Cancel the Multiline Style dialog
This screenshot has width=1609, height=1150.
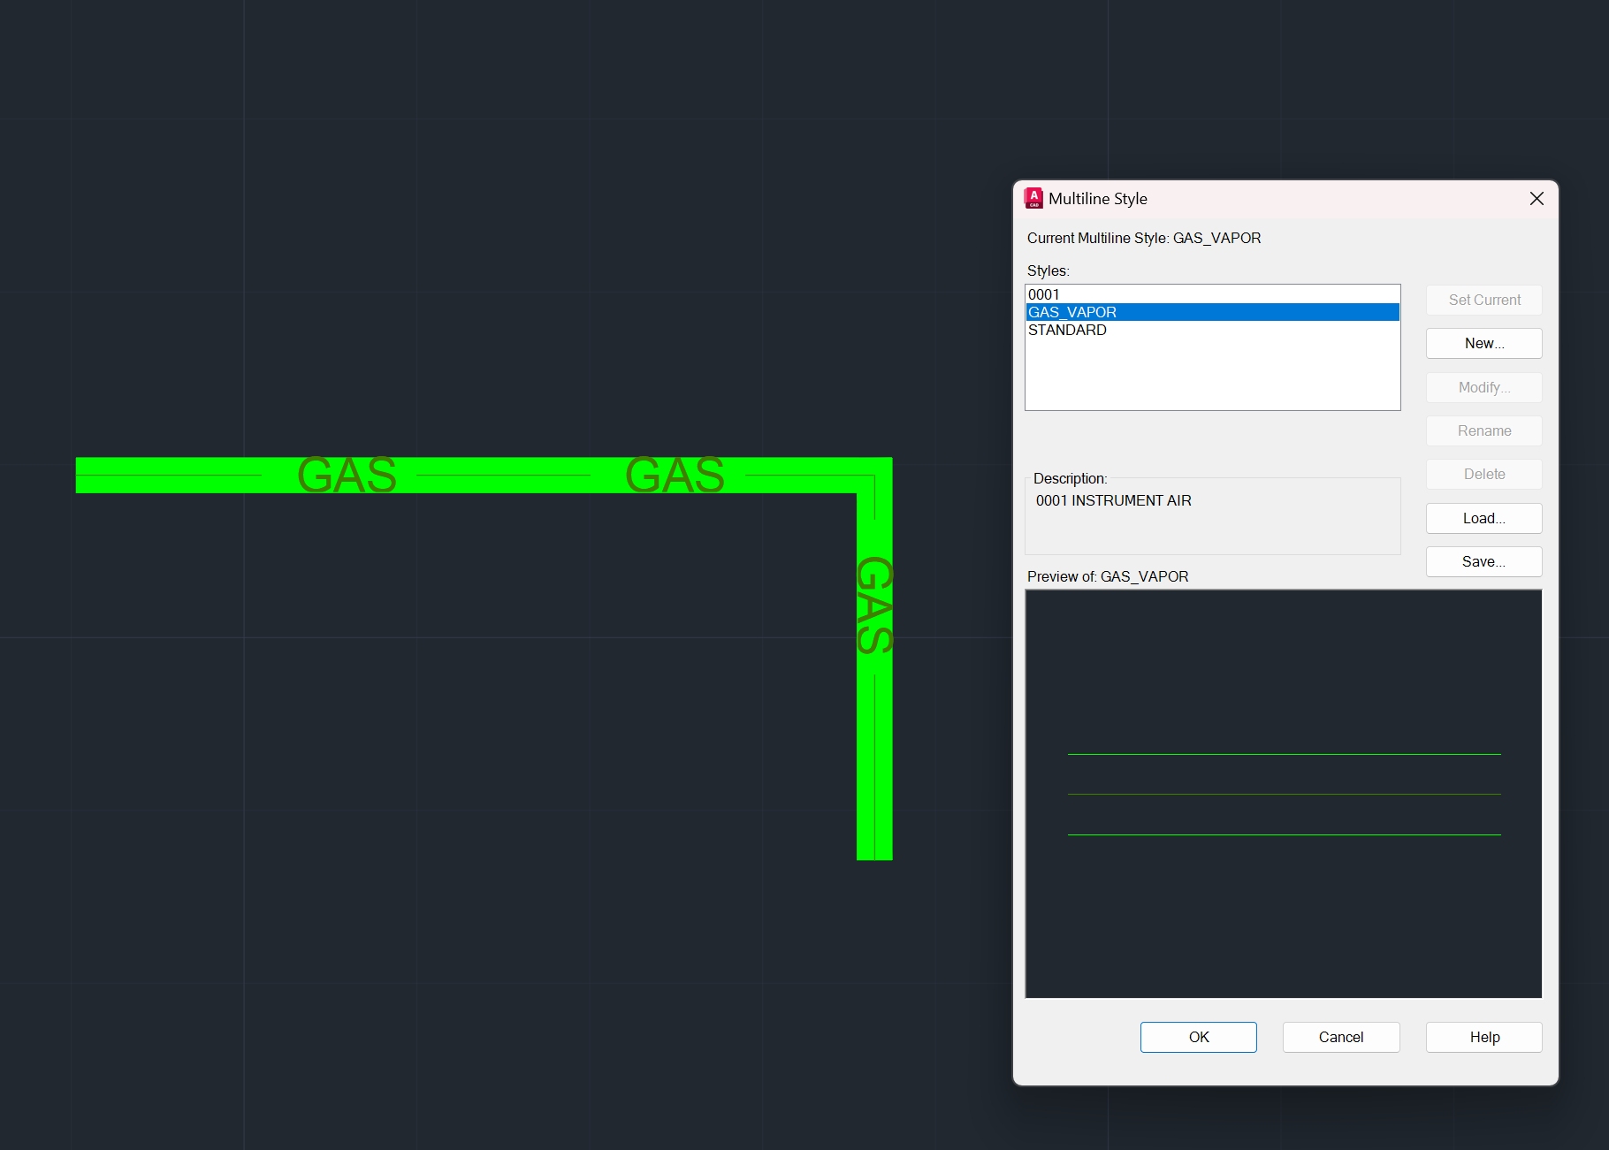point(1341,1038)
